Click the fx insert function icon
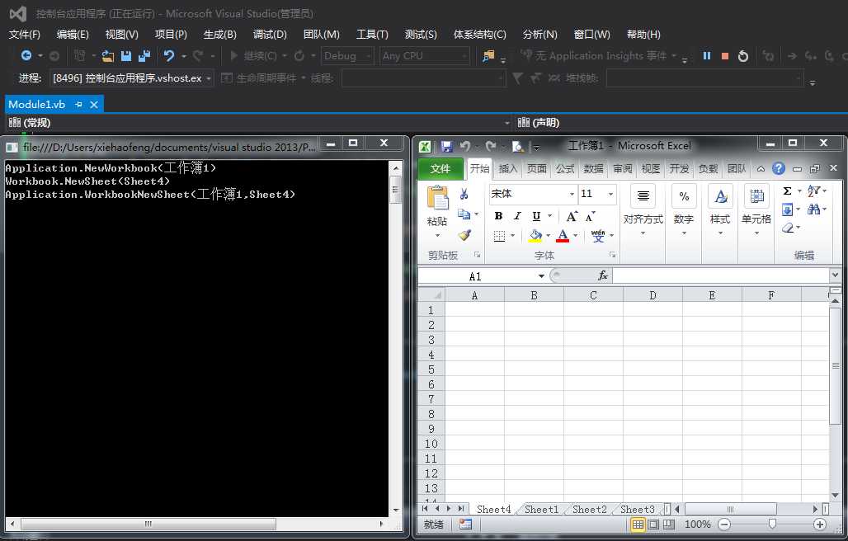 [603, 275]
